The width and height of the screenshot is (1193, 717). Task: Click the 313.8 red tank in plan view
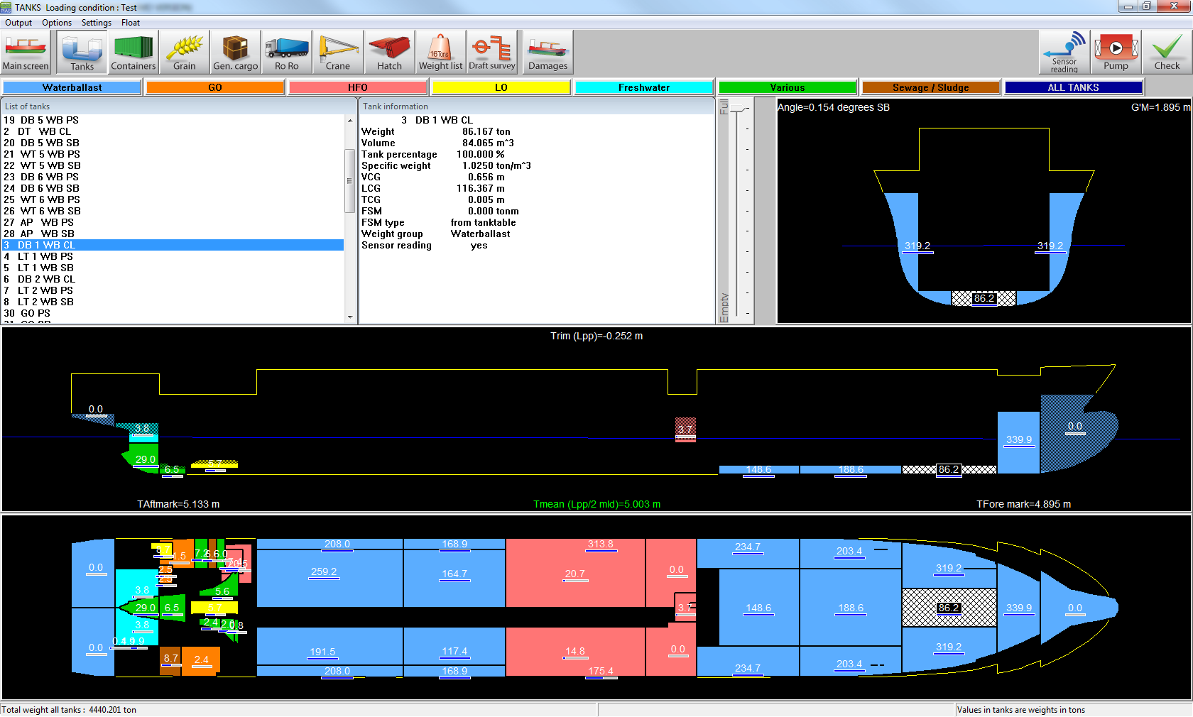coord(601,544)
